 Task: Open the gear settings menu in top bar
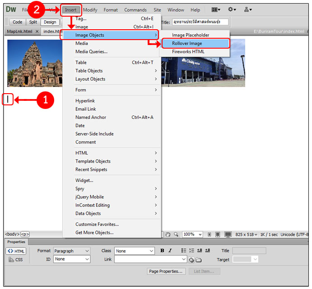click(x=232, y=9)
